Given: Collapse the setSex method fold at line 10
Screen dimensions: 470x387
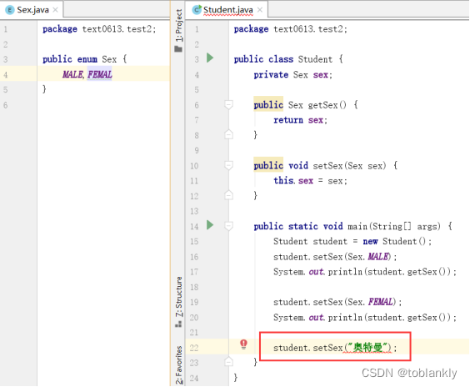Looking at the screenshot, I should (228, 165).
